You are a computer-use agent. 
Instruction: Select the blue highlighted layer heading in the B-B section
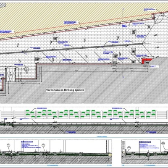tap(27, 142)
